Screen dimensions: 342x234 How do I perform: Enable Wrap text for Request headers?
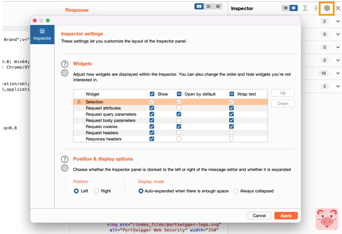point(231,133)
